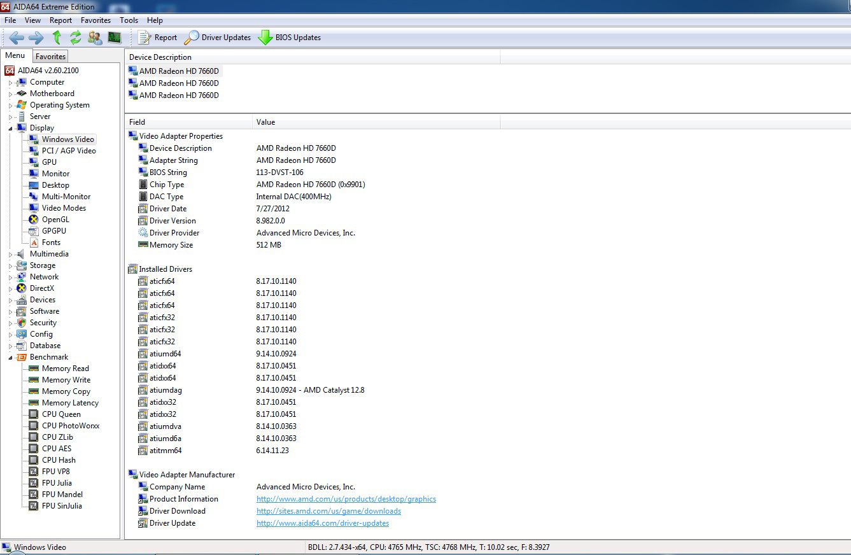Select the PCI / AGP Video icon

click(34, 151)
